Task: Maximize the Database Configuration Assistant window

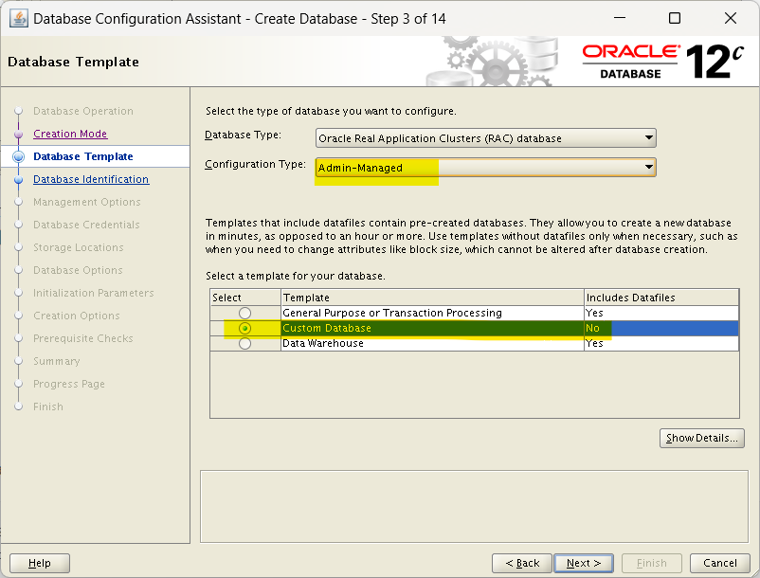Action: point(675,18)
